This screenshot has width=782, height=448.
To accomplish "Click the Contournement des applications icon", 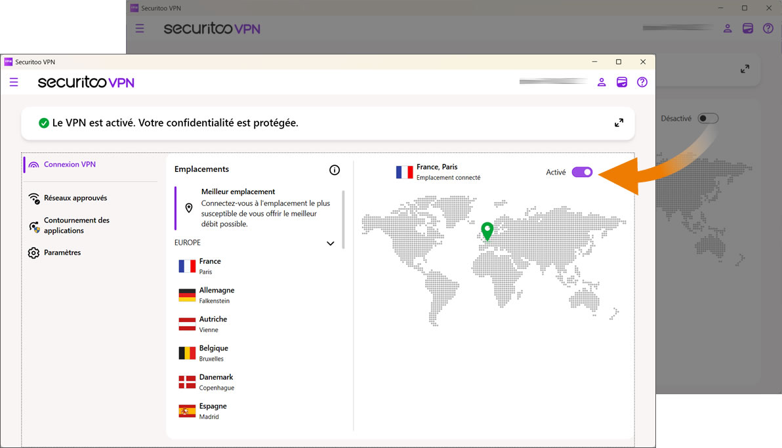I will click(34, 227).
